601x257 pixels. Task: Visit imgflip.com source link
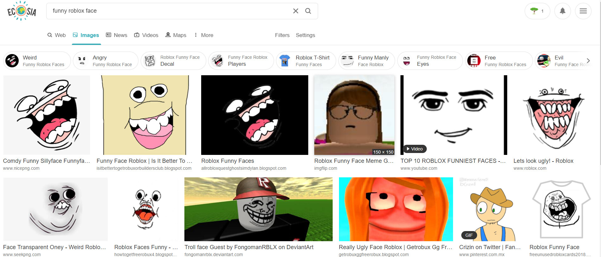click(x=326, y=168)
